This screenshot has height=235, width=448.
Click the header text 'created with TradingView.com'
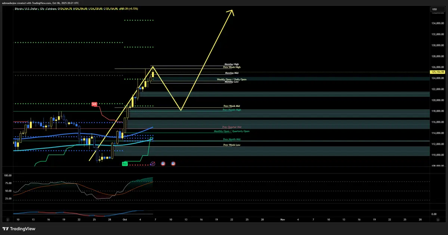tap(34, 3)
